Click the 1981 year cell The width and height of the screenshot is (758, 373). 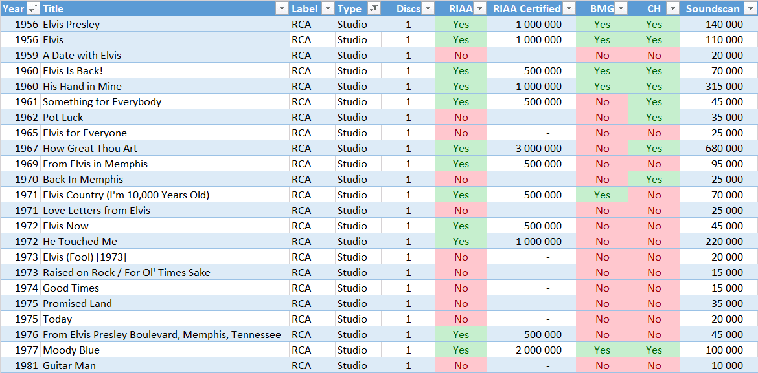point(20,365)
